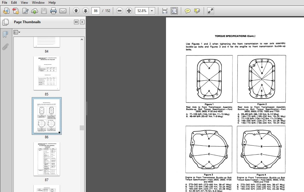Click the Save floppy disk icon

coord(44,11)
